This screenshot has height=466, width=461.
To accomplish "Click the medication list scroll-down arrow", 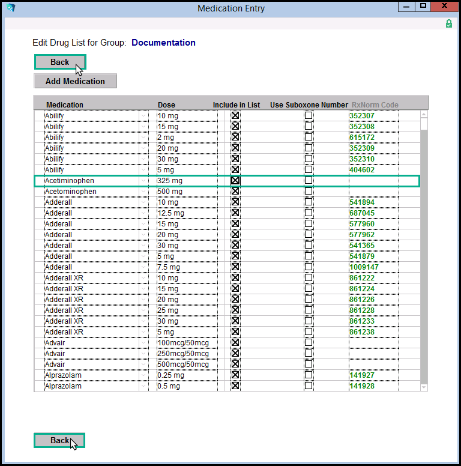I will pos(424,387).
